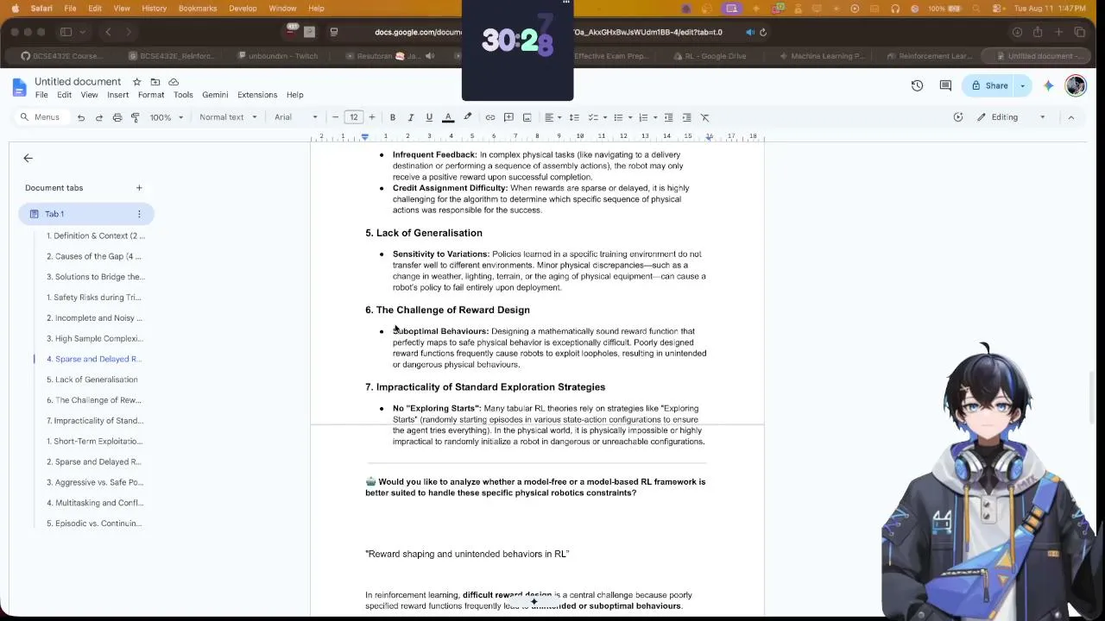This screenshot has height=621, width=1105.
Task: Open the numbered list dropdown
Action: [647, 117]
